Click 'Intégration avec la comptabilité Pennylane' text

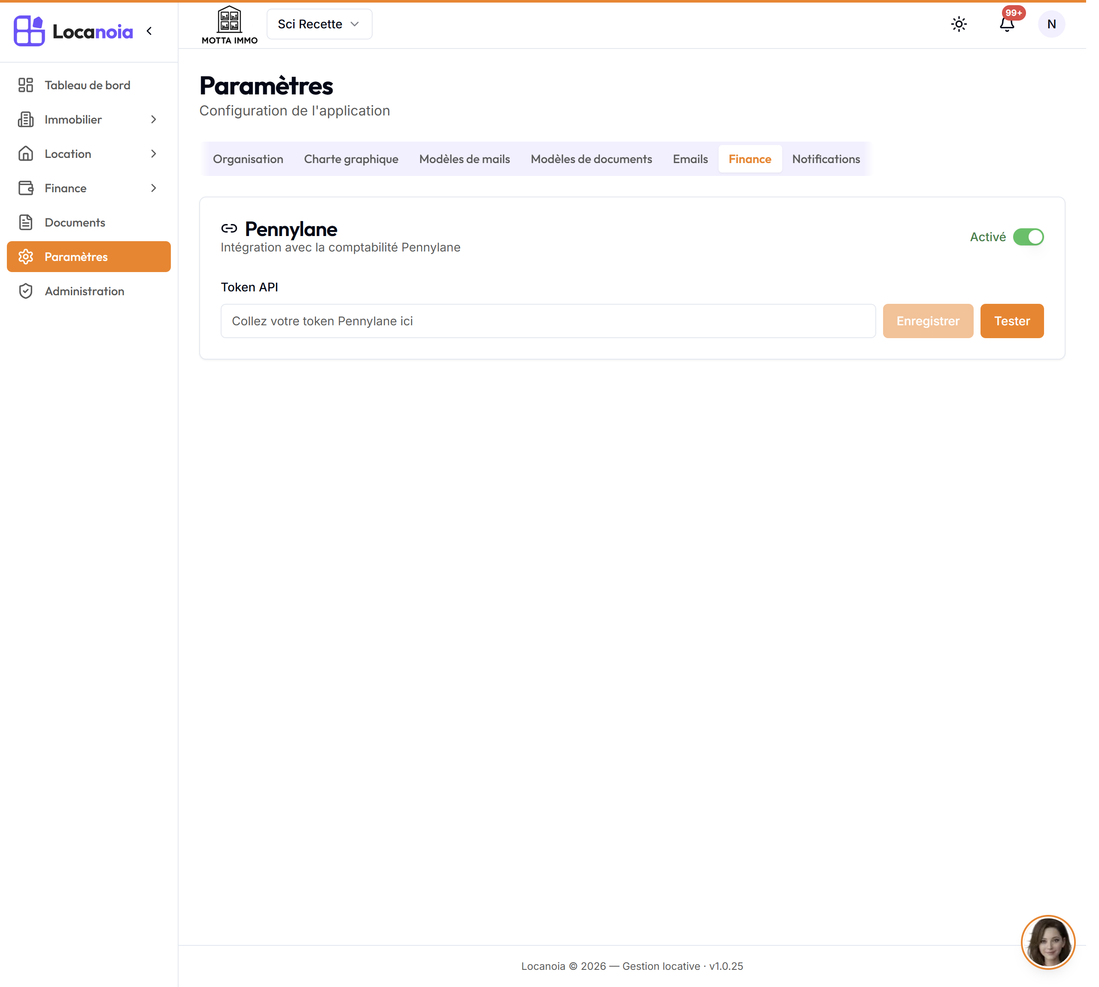340,247
